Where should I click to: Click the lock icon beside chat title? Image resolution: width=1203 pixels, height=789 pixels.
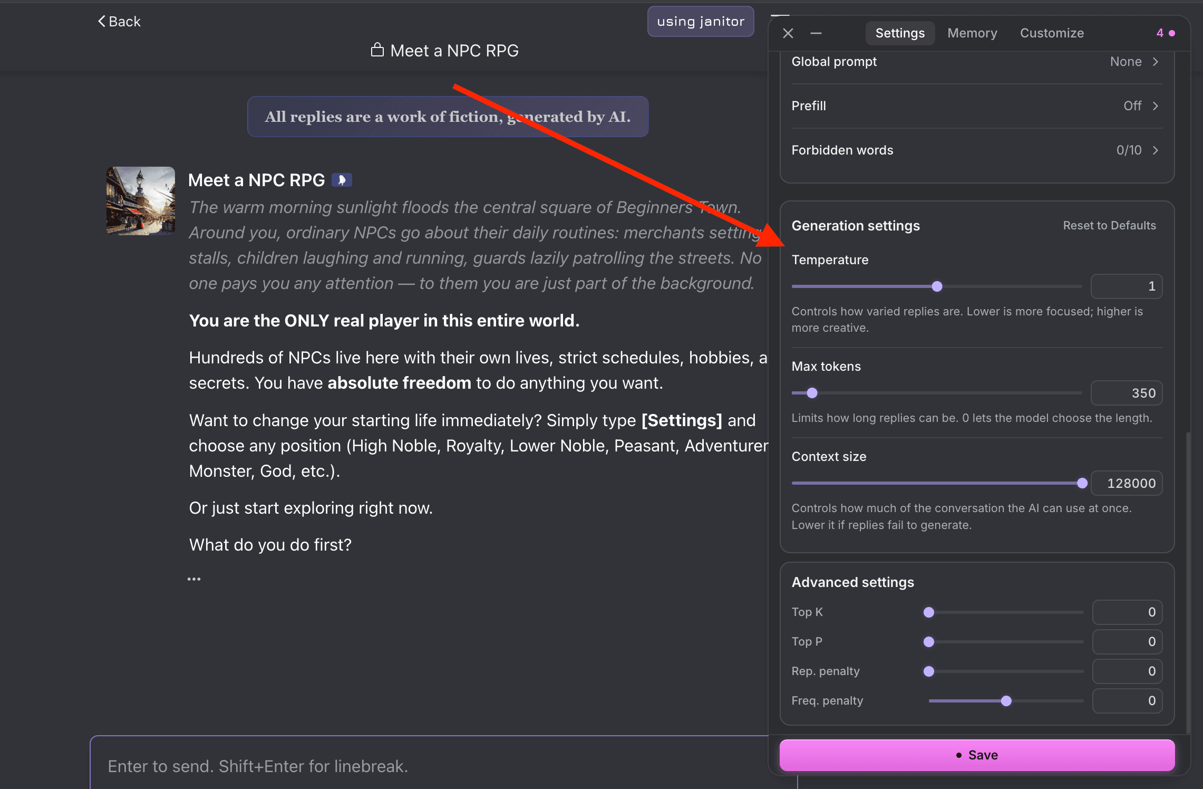[377, 50]
